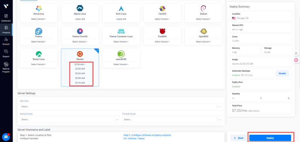
Task: Click the Back button
Action: [x=239, y=138]
